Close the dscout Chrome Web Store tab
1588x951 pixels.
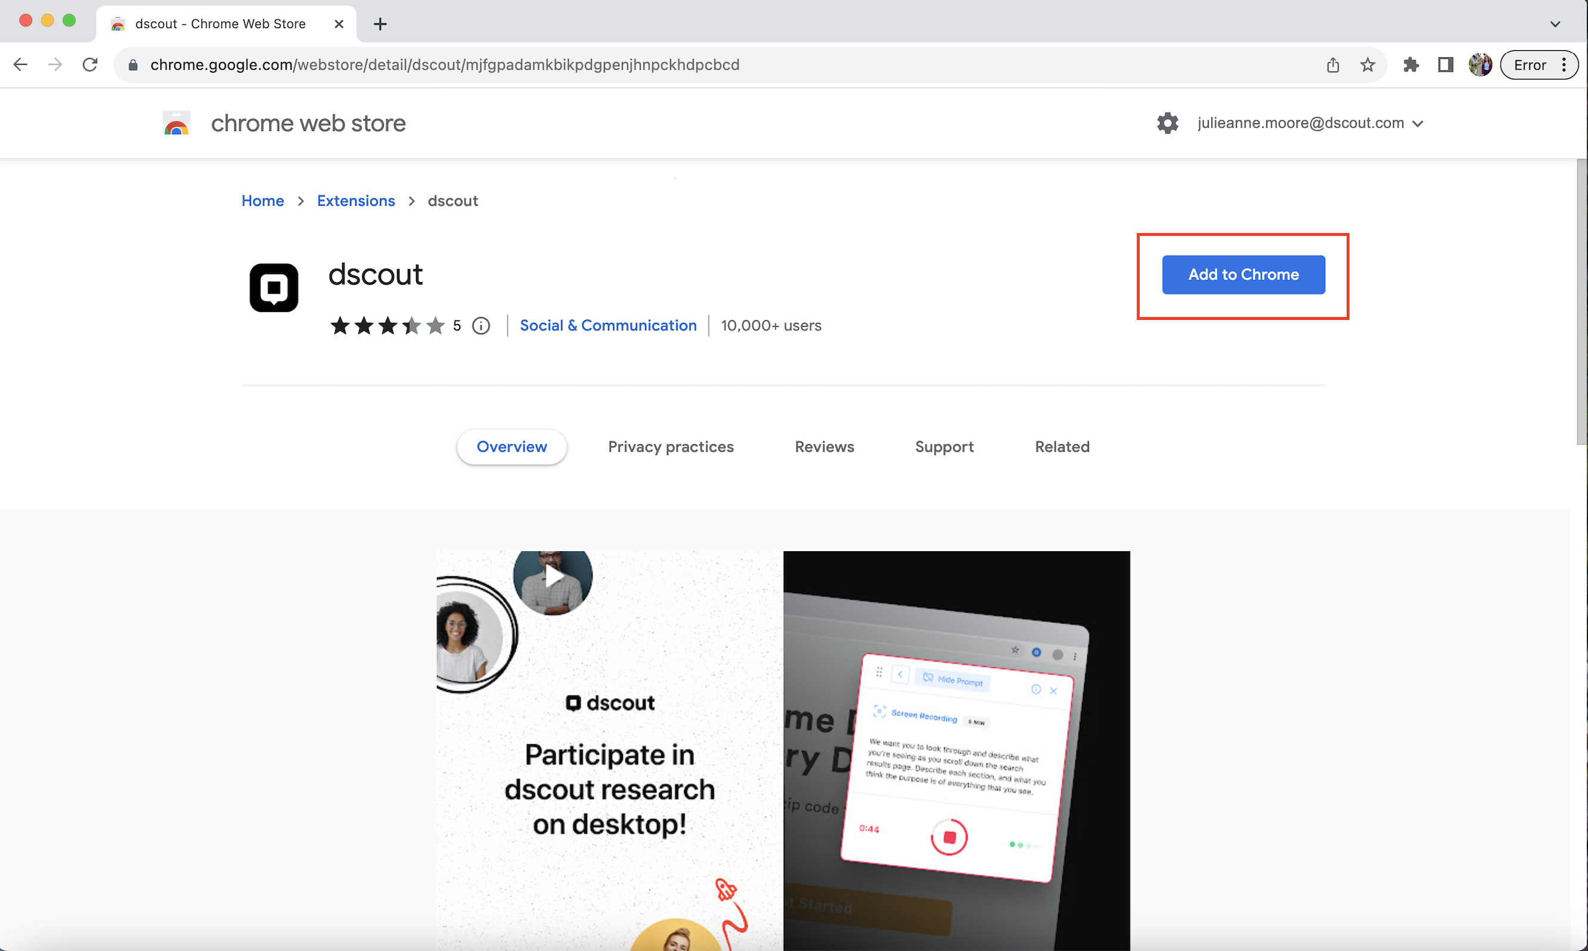(x=339, y=24)
